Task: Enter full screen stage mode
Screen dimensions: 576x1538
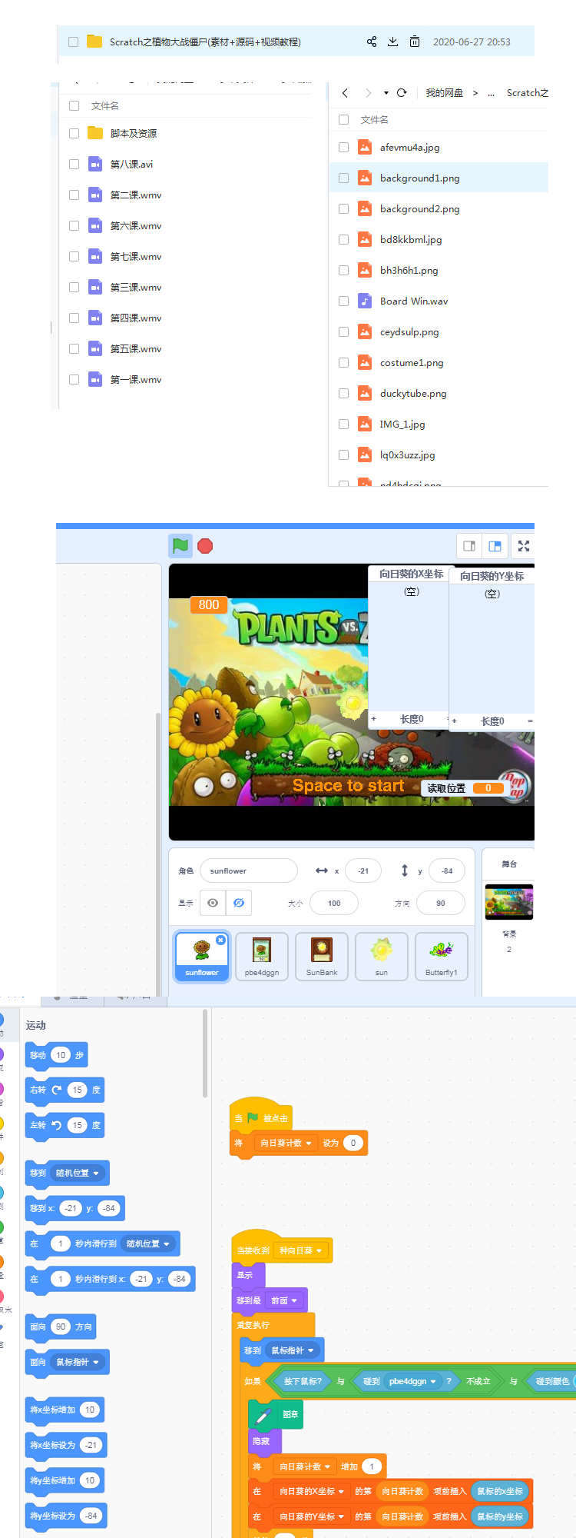Action: [524, 546]
